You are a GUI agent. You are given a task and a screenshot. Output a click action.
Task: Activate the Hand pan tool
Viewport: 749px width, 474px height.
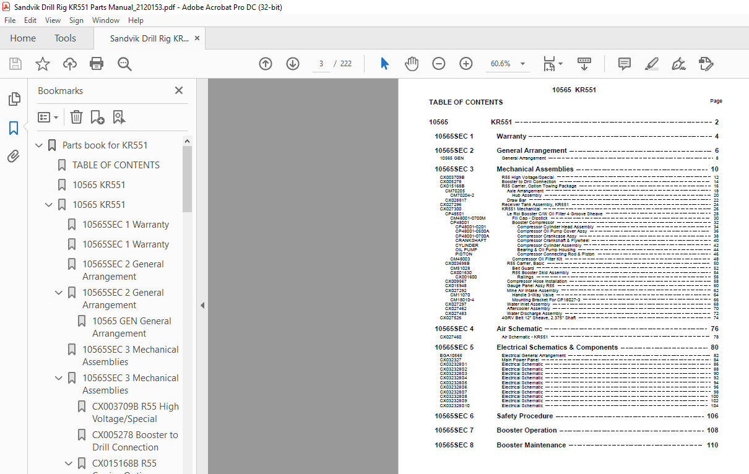[x=412, y=64]
